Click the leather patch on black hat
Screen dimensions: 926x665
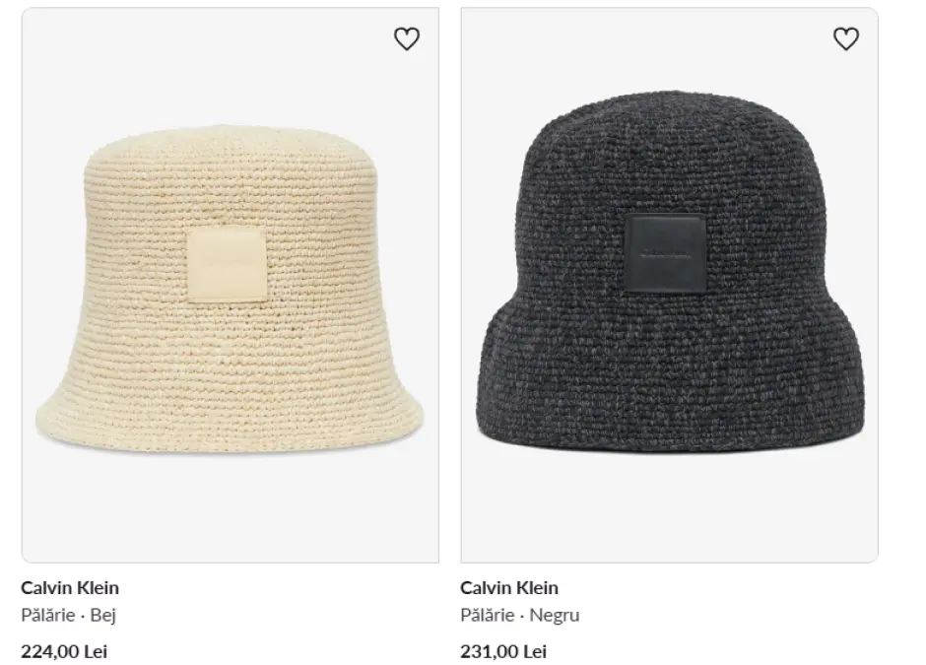tap(663, 252)
